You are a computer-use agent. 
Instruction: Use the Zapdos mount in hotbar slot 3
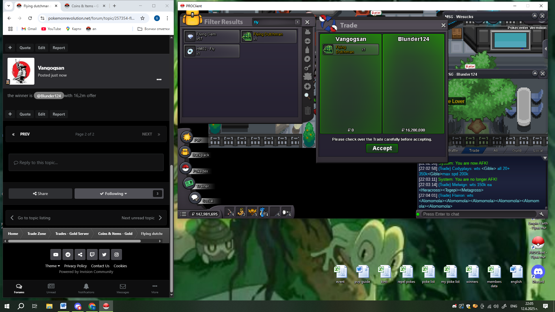tap(252, 212)
